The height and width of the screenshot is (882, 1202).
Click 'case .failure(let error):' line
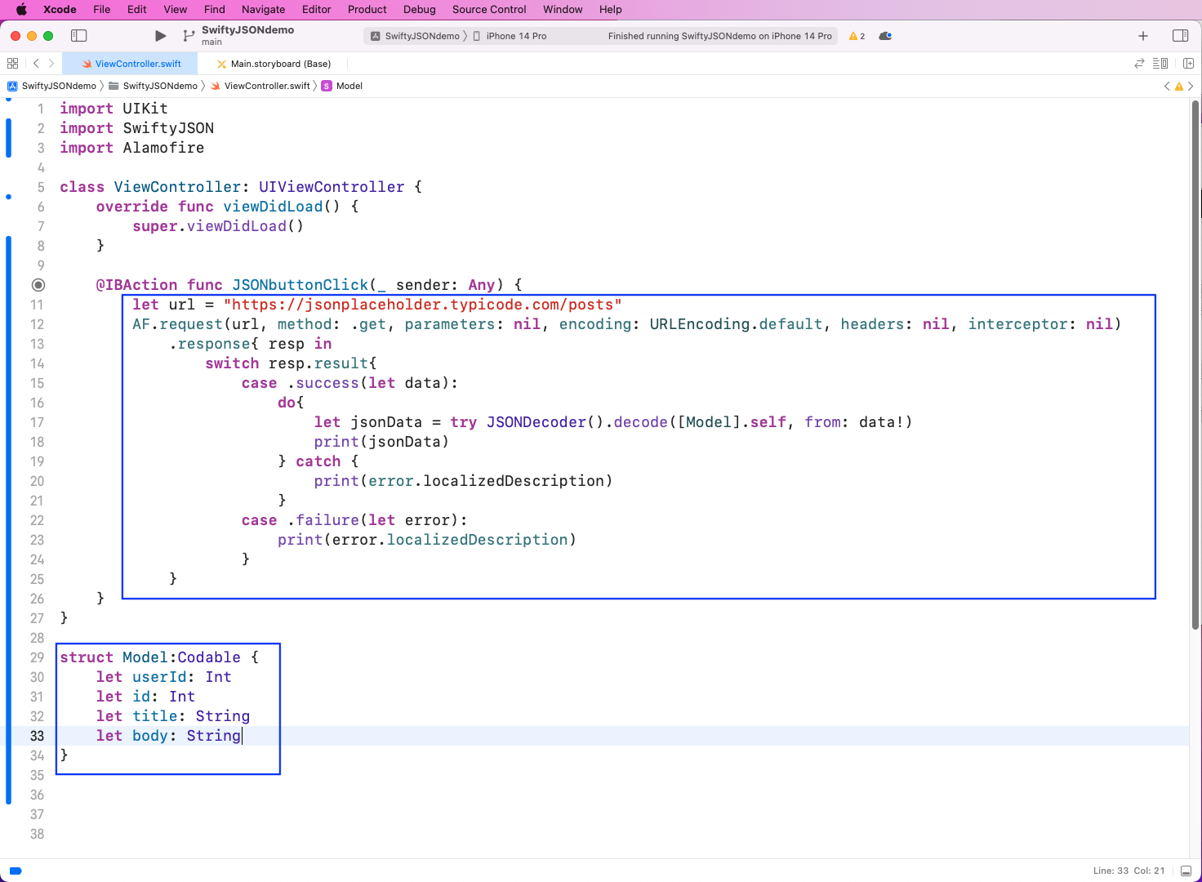point(354,520)
